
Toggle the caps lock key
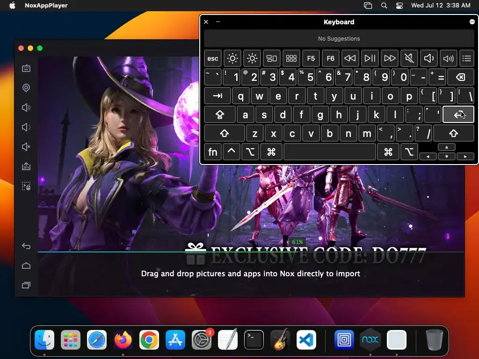(x=220, y=115)
